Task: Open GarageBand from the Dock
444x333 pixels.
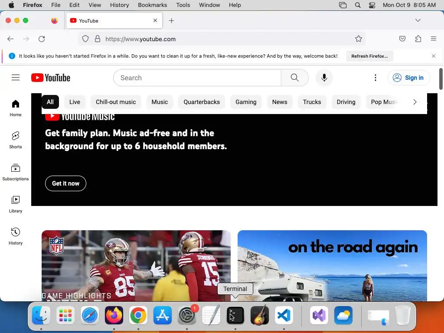Action: [x=260, y=315]
